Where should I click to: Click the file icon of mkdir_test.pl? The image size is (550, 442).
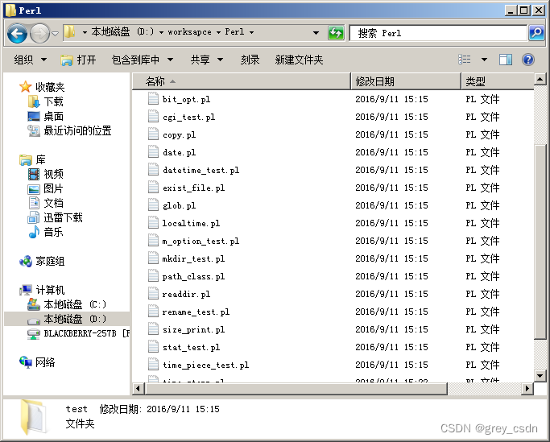(153, 258)
